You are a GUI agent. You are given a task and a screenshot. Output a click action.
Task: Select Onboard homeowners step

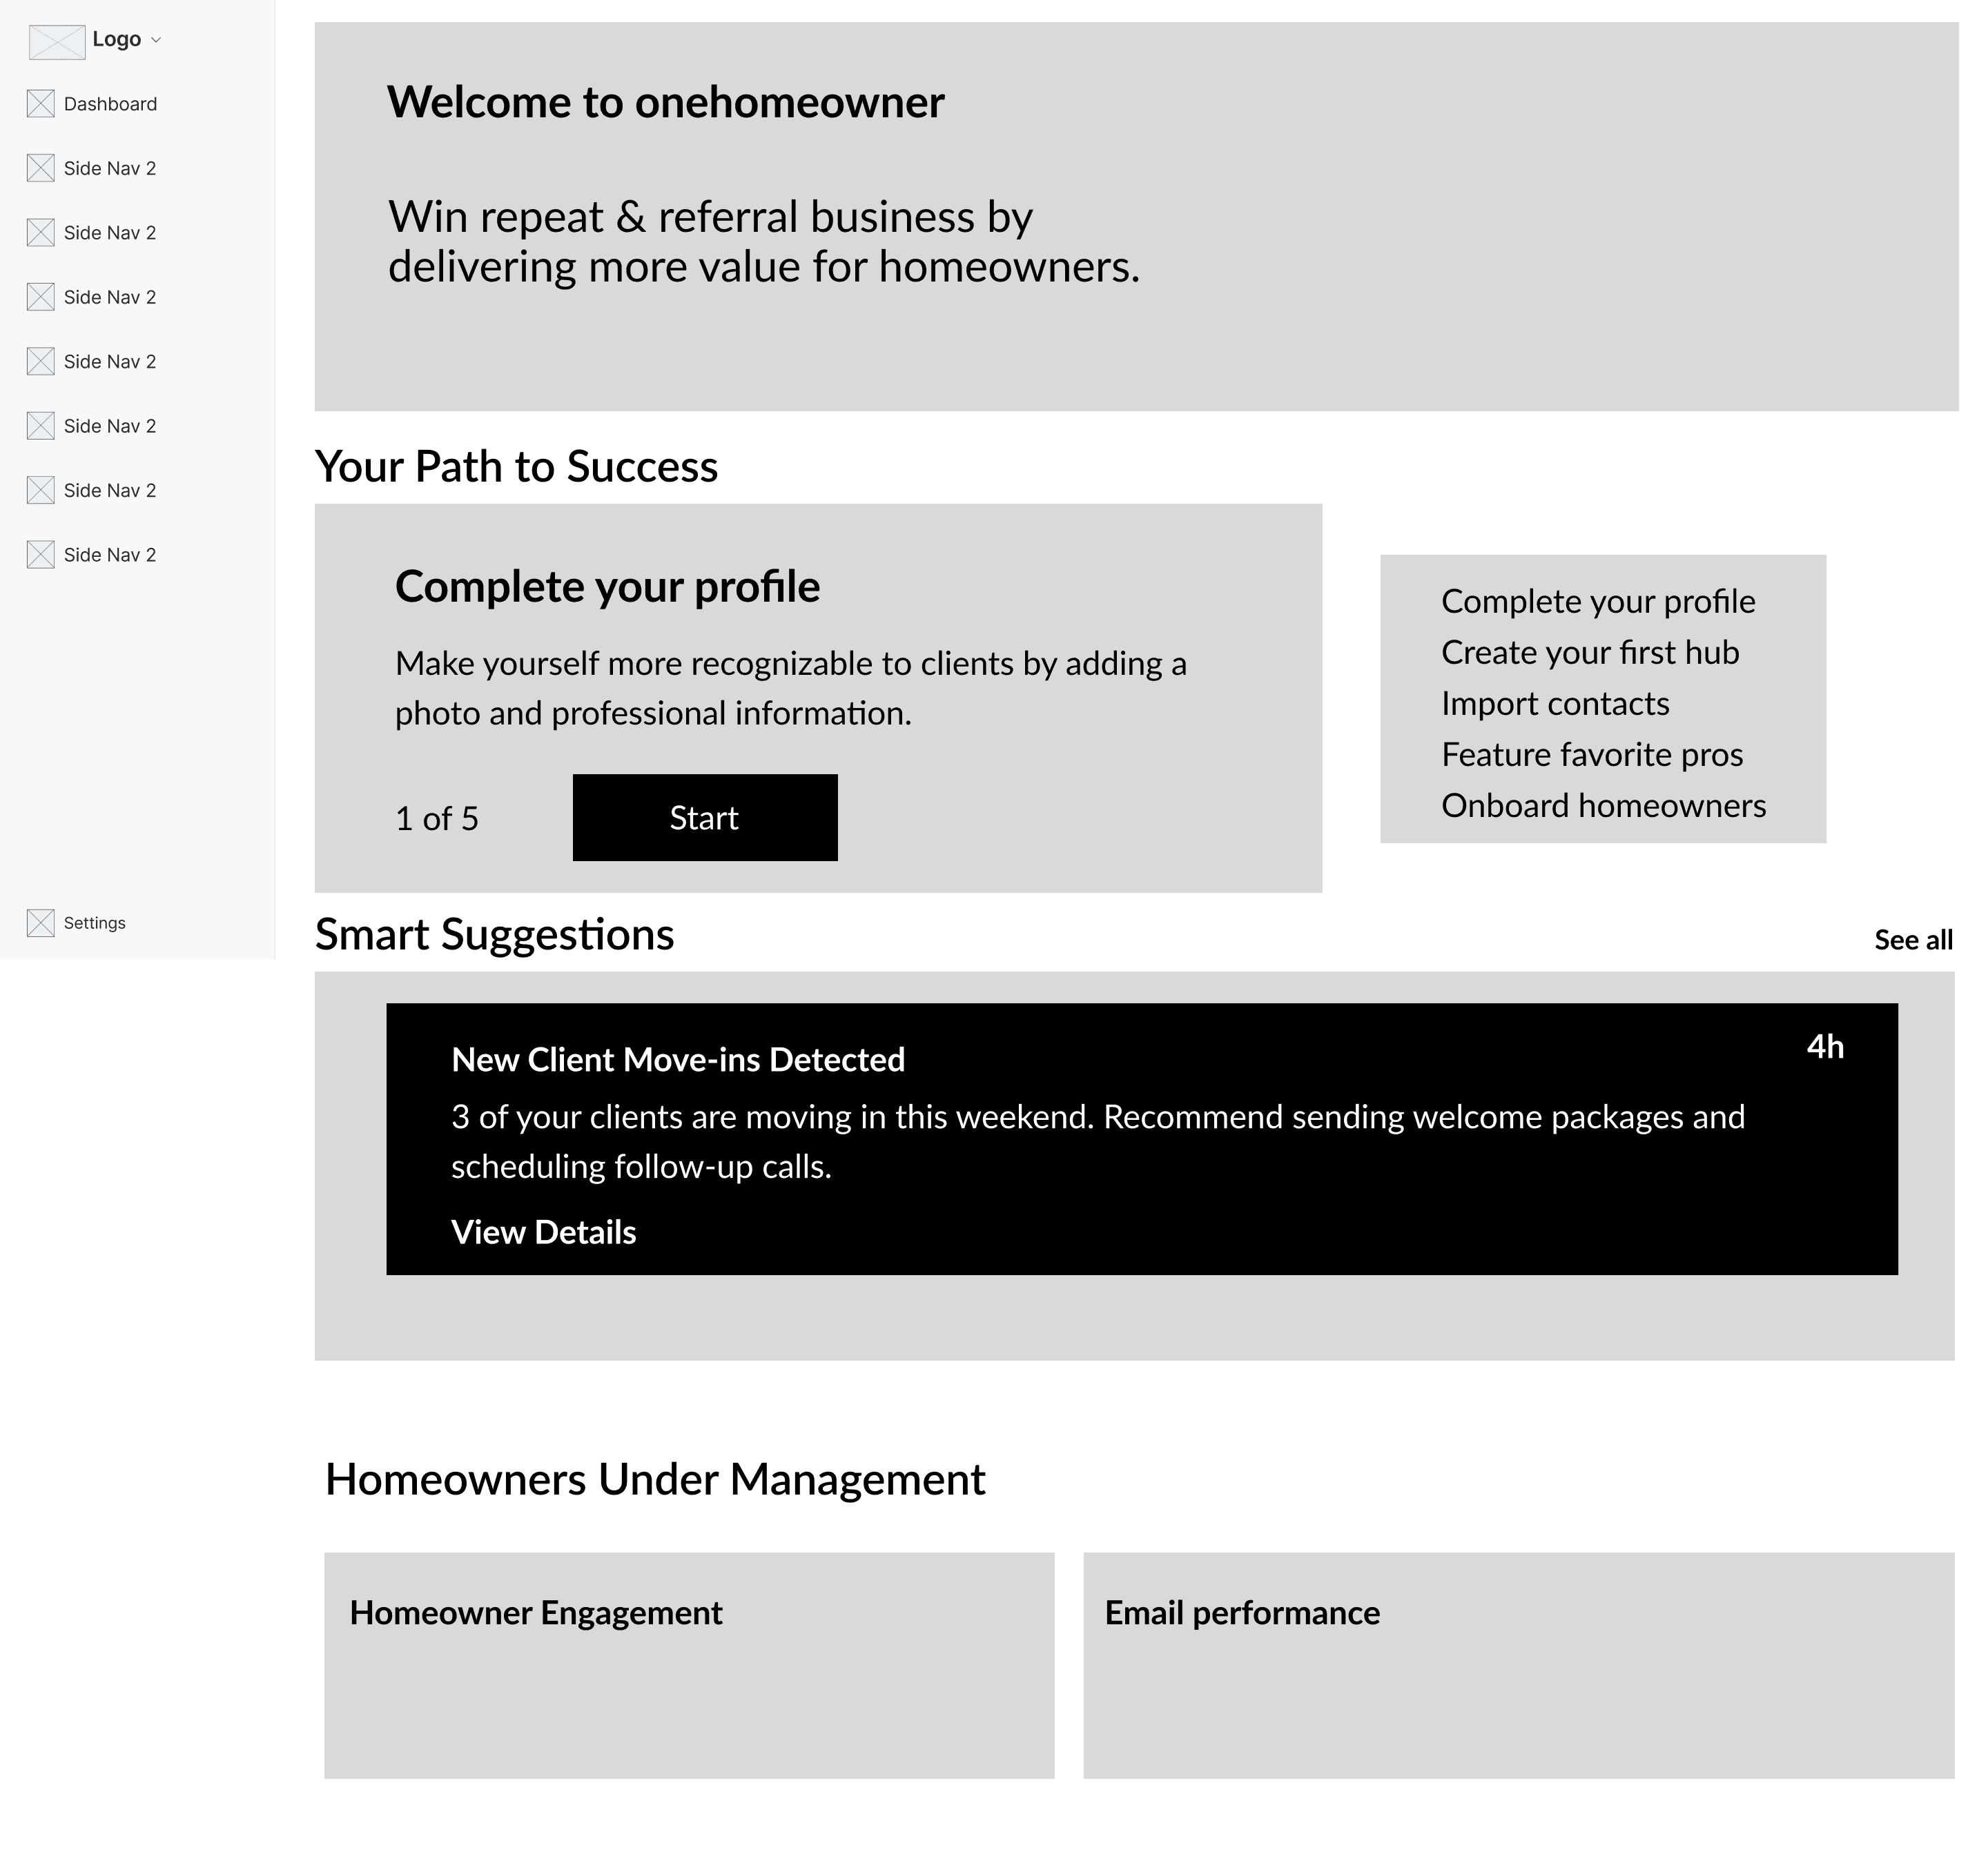pyautogui.click(x=1603, y=805)
